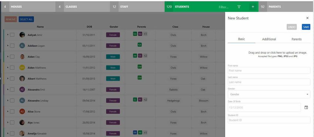This screenshot has width=314, height=137.
Task: Click the +2 parents badge for Aiden Clay
Action: coord(146,56)
